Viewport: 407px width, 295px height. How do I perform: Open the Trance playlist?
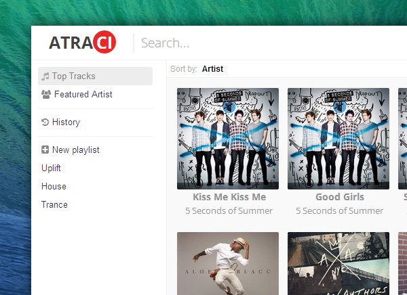pos(54,204)
